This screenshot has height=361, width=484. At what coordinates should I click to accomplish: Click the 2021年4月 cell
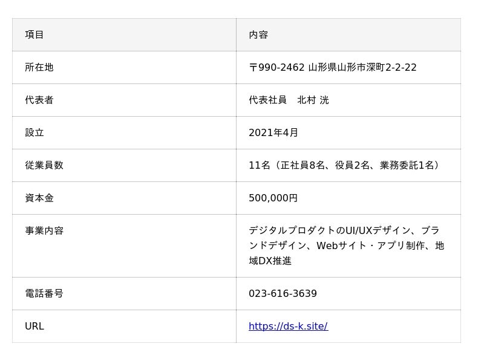(348, 132)
